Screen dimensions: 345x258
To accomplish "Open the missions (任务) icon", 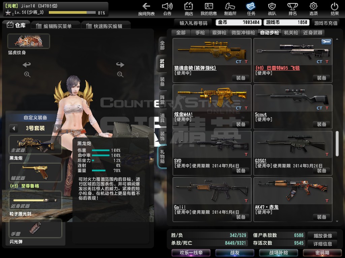I will click(251, 9).
